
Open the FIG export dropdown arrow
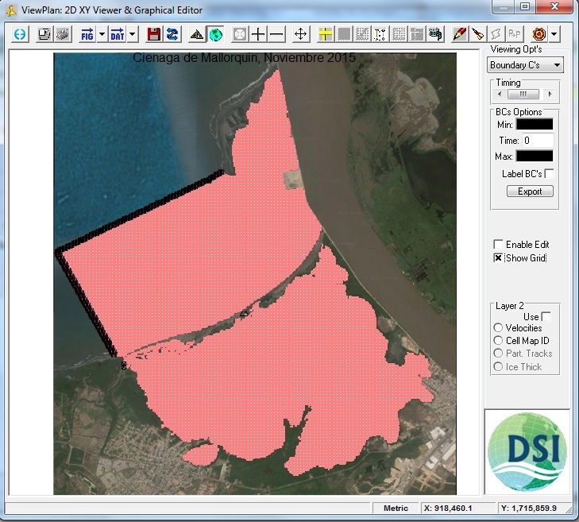coord(102,34)
